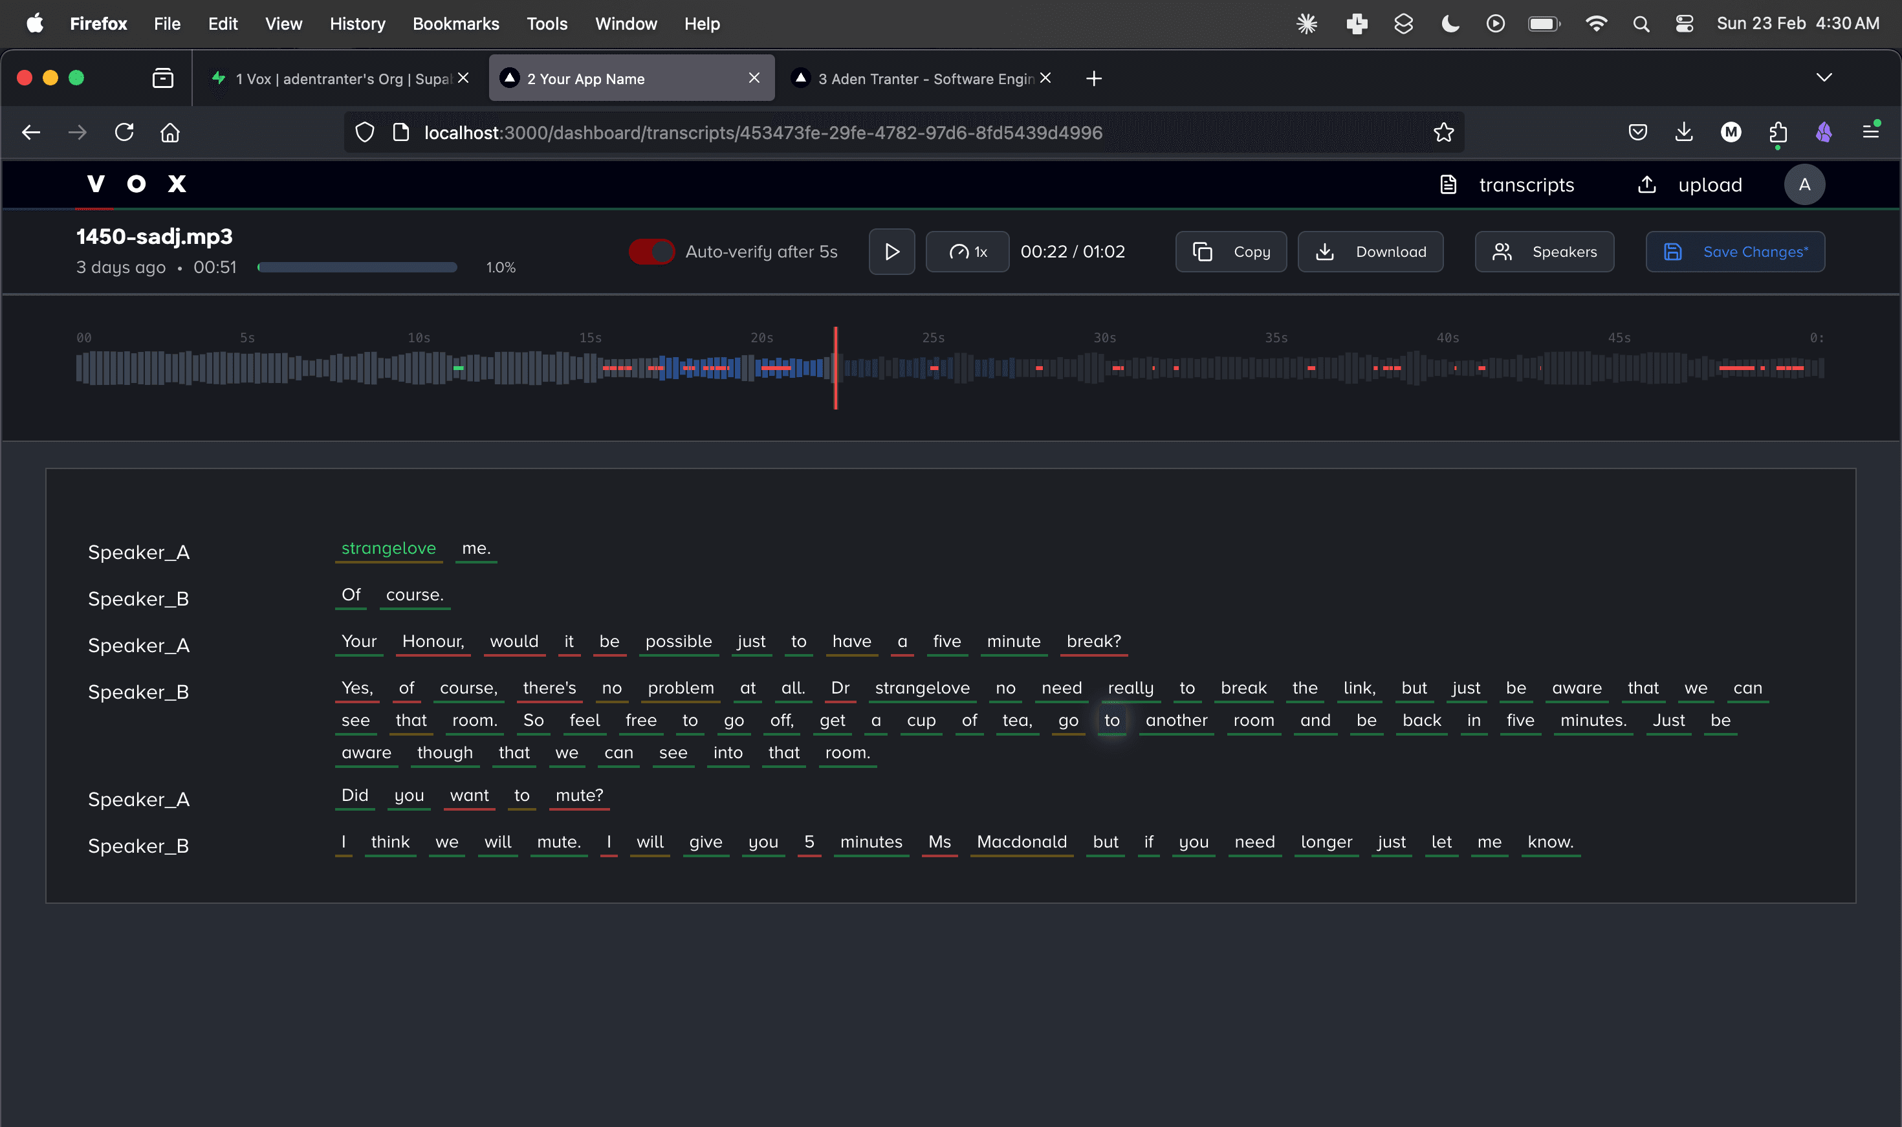
Task: Toggle Do Not Disturb moon icon
Action: point(1450,25)
